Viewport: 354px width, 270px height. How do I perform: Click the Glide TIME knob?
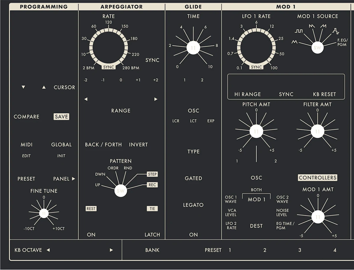click(x=193, y=48)
